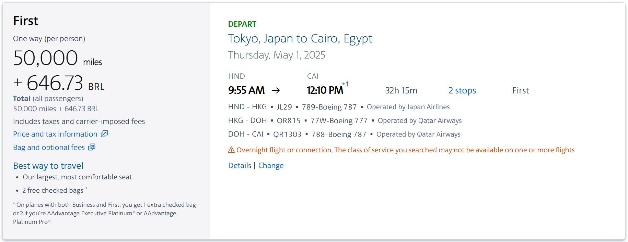Click the Change flight link
The width and height of the screenshot is (628, 242).
click(271, 166)
